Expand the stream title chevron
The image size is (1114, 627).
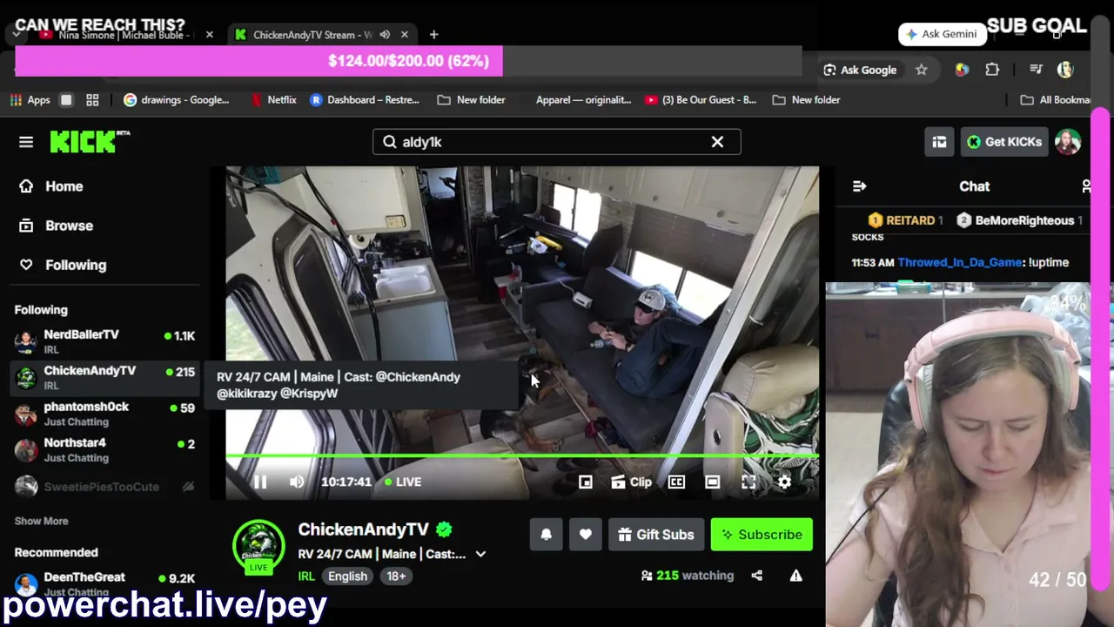[480, 554]
